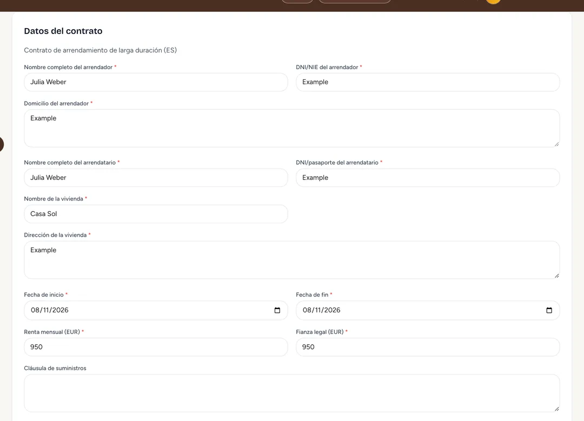The image size is (584, 421).
Task: Click the Nombre de la vivienda field with Casa Sol
Action: click(x=156, y=213)
